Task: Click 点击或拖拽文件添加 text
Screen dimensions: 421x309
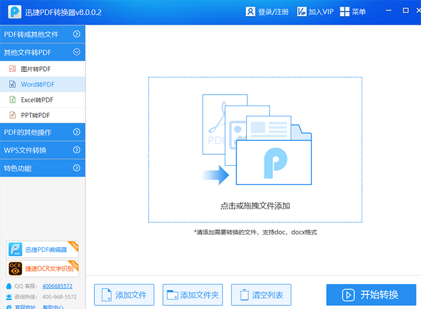Action: click(255, 206)
